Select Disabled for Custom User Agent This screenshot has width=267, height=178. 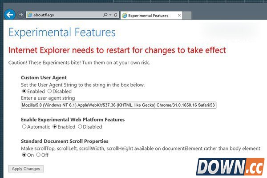click(x=49, y=91)
